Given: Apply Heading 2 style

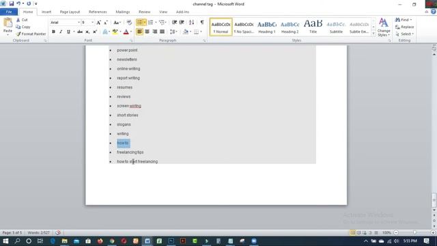Looking at the screenshot, I should point(290,27).
